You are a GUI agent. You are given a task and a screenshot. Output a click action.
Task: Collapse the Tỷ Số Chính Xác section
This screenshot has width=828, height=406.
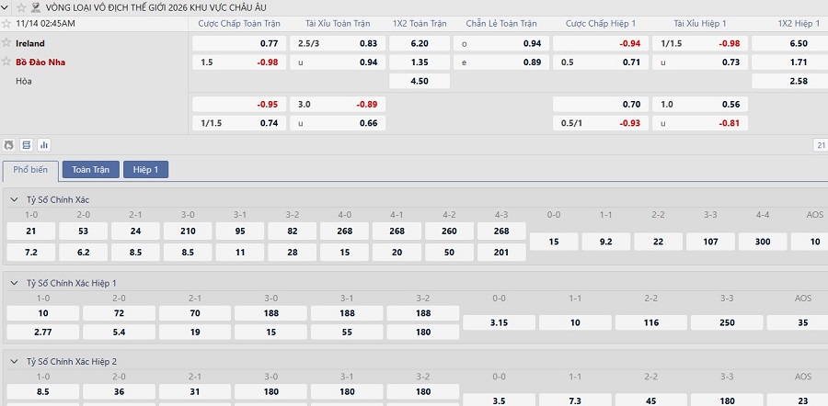[x=14, y=199]
